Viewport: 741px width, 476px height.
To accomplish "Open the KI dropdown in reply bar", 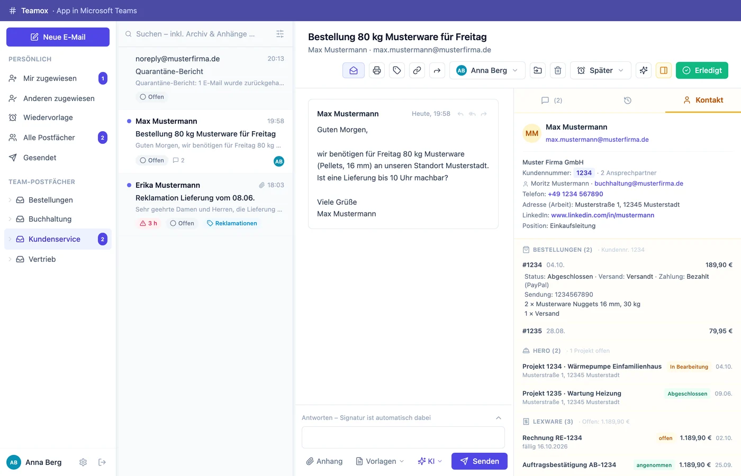I will pyautogui.click(x=430, y=461).
